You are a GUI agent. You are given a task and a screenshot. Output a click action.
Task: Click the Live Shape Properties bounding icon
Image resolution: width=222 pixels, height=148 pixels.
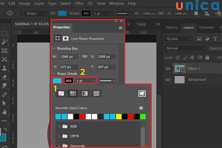pyautogui.click(x=57, y=38)
